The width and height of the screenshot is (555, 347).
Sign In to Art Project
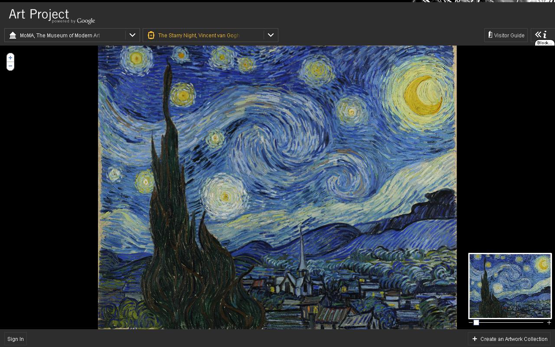click(x=16, y=339)
